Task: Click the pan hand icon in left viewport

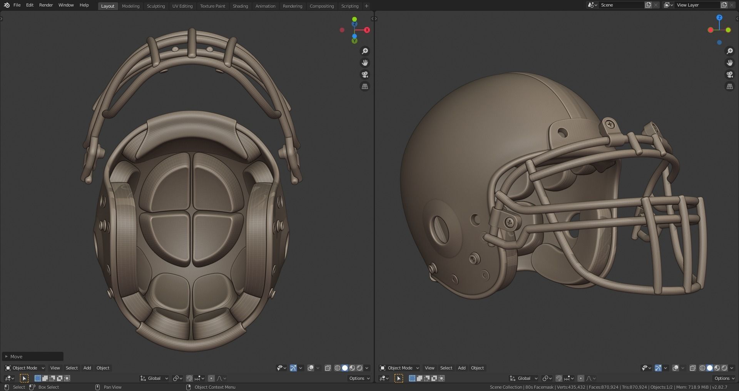Action: [365, 63]
